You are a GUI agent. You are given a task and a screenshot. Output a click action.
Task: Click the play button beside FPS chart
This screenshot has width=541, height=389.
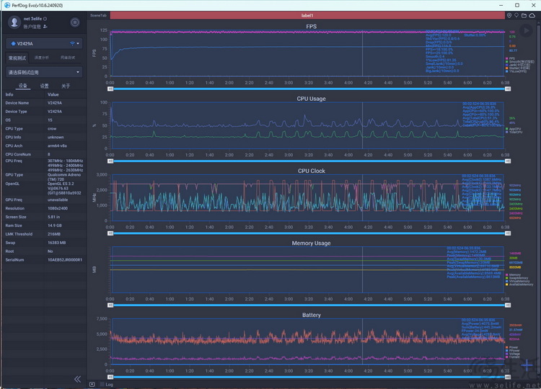click(526, 31)
